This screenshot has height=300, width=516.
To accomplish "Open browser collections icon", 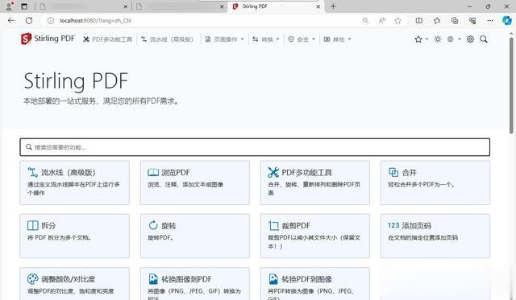I will [455, 21].
